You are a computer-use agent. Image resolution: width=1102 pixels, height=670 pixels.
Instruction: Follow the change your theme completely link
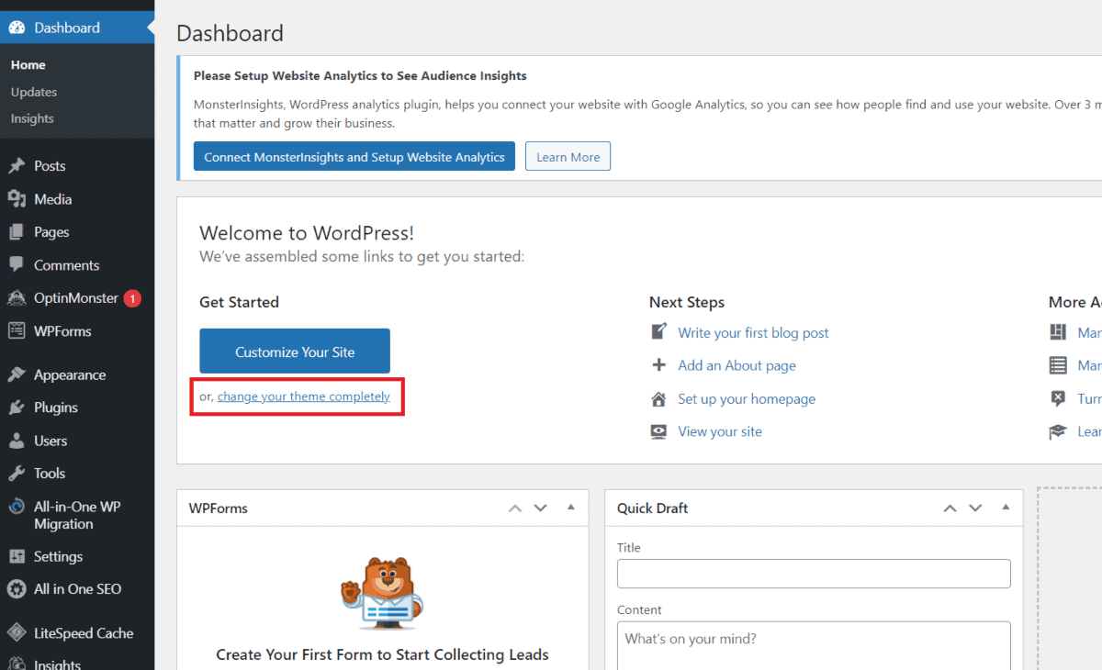coord(304,396)
